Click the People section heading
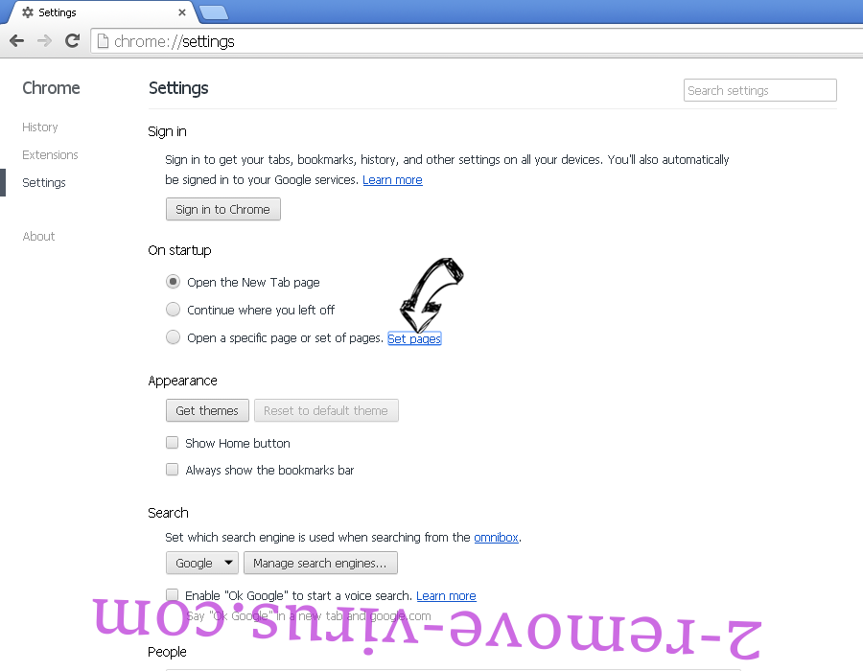 [x=167, y=652]
